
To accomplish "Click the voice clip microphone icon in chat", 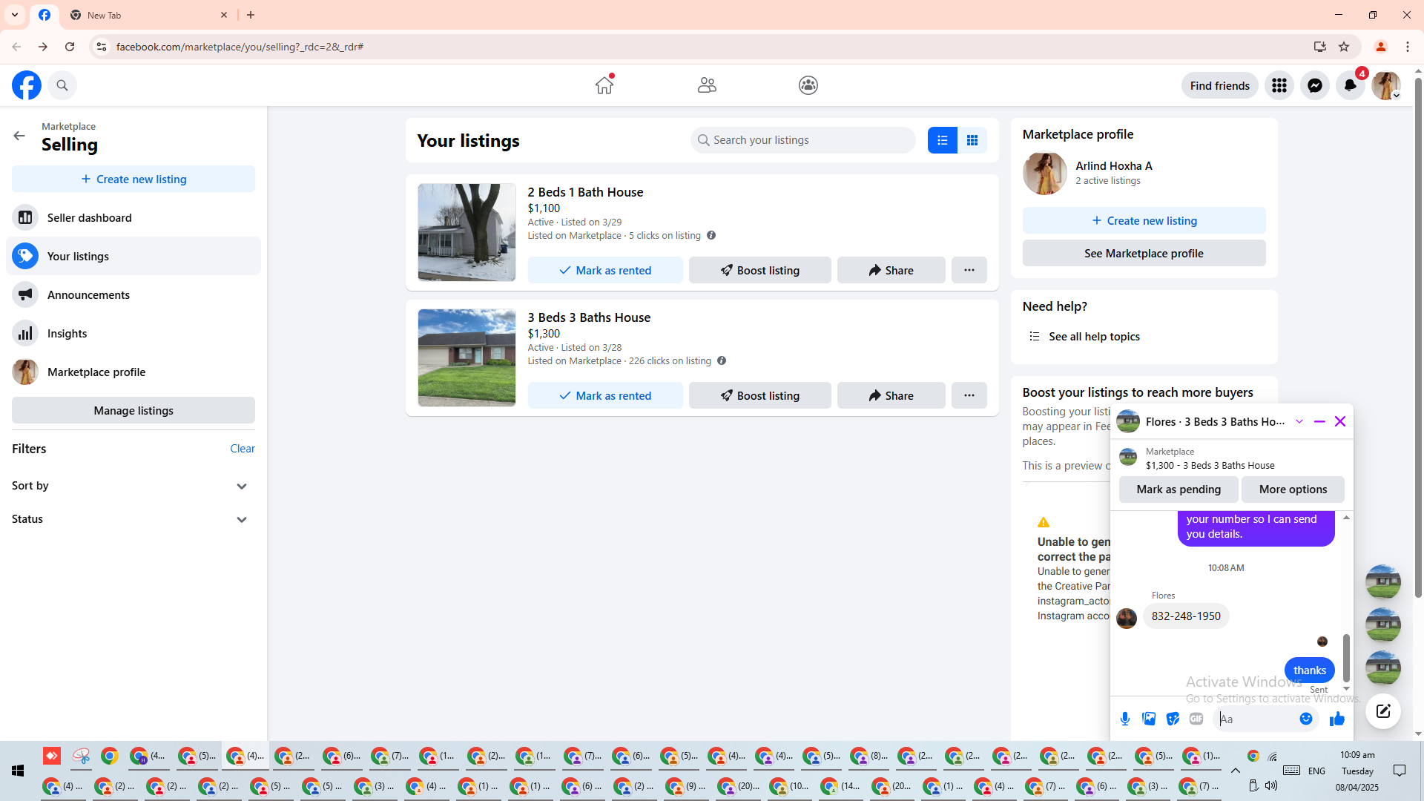I will click(1125, 719).
